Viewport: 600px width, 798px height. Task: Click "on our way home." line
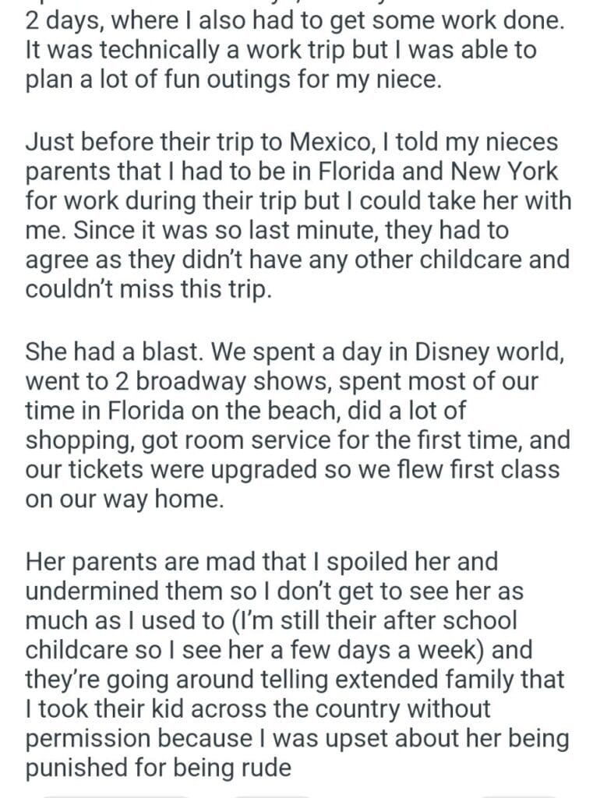(x=124, y=499)
